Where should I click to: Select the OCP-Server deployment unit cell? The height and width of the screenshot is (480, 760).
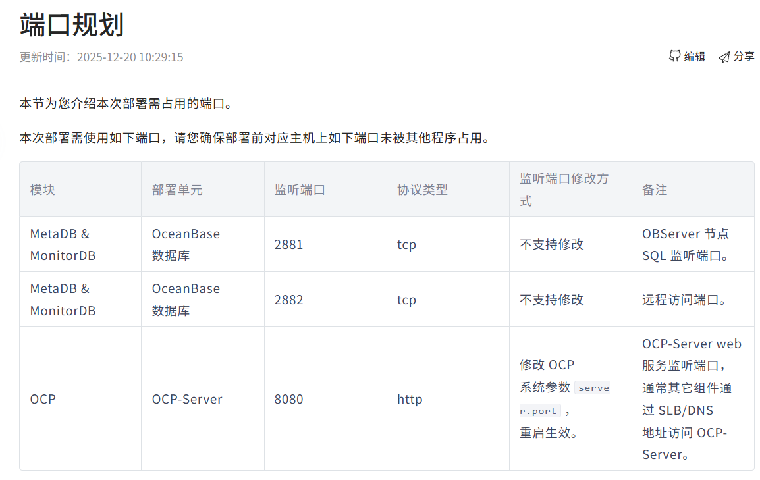tap(187, 399)
